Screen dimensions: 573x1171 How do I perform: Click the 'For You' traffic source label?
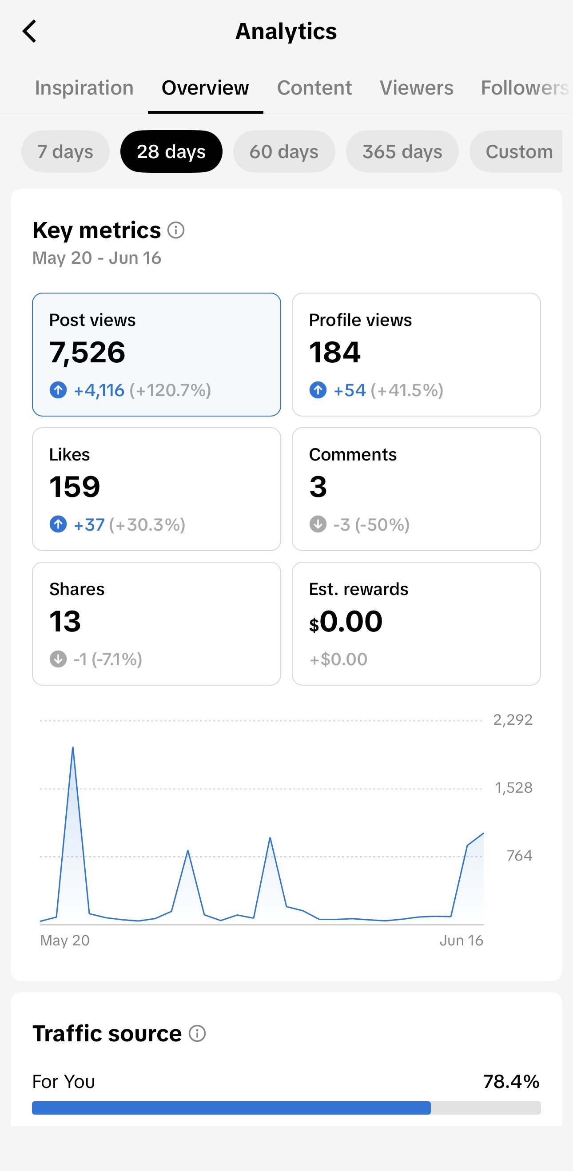tap(64, 1081)
